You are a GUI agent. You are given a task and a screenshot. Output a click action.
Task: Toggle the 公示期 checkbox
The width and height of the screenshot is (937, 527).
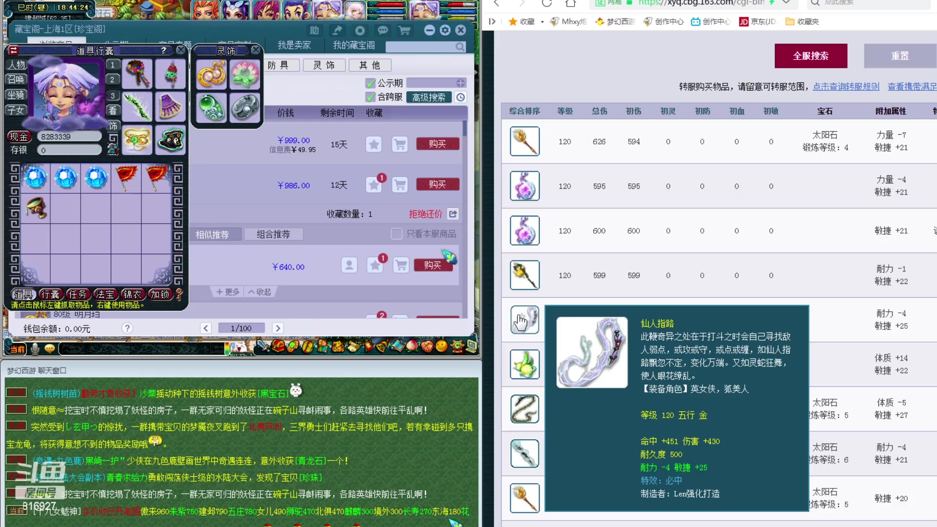tap(370, 83)
